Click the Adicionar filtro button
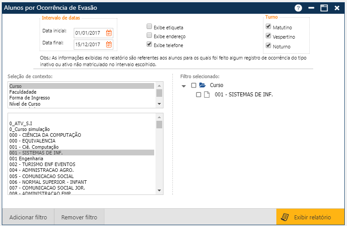The image size is (347, 226). (28, 218)
